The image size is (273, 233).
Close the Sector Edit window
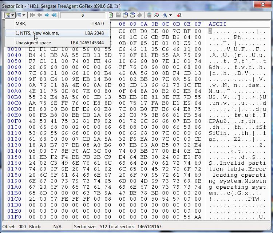coord(262,4)
